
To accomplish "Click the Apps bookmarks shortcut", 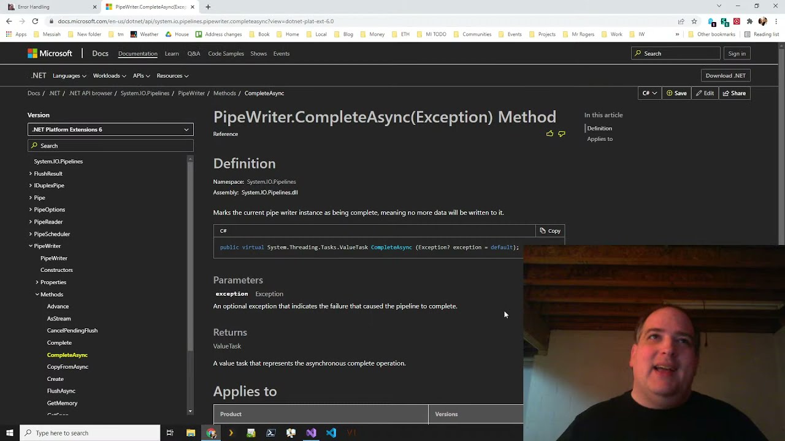I will pyautogui.click(x=17, y=34).
